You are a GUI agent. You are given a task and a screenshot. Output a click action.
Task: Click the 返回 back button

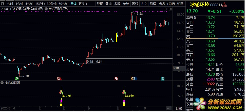[x=180, y=4]
